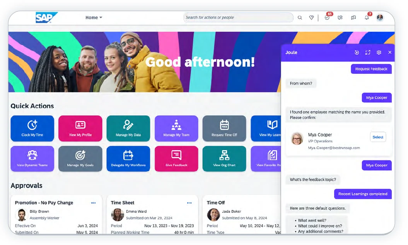Click the SAP logo

tap(46, 18)
